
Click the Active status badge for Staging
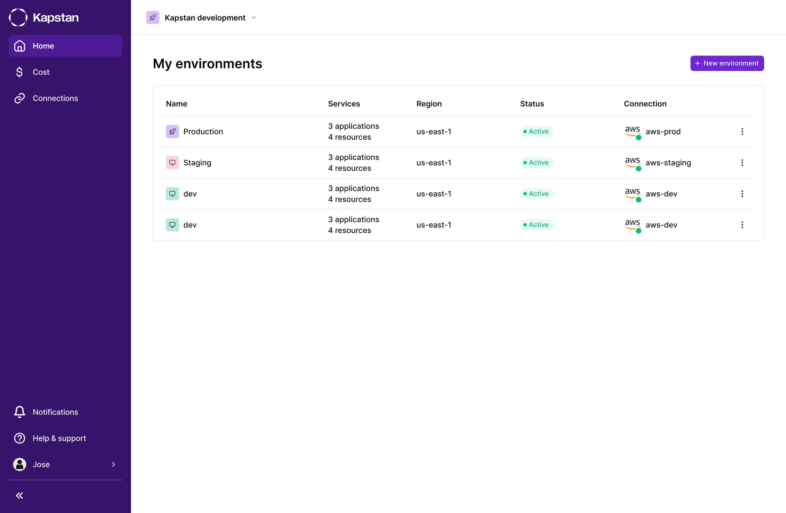tap(537, 162)
